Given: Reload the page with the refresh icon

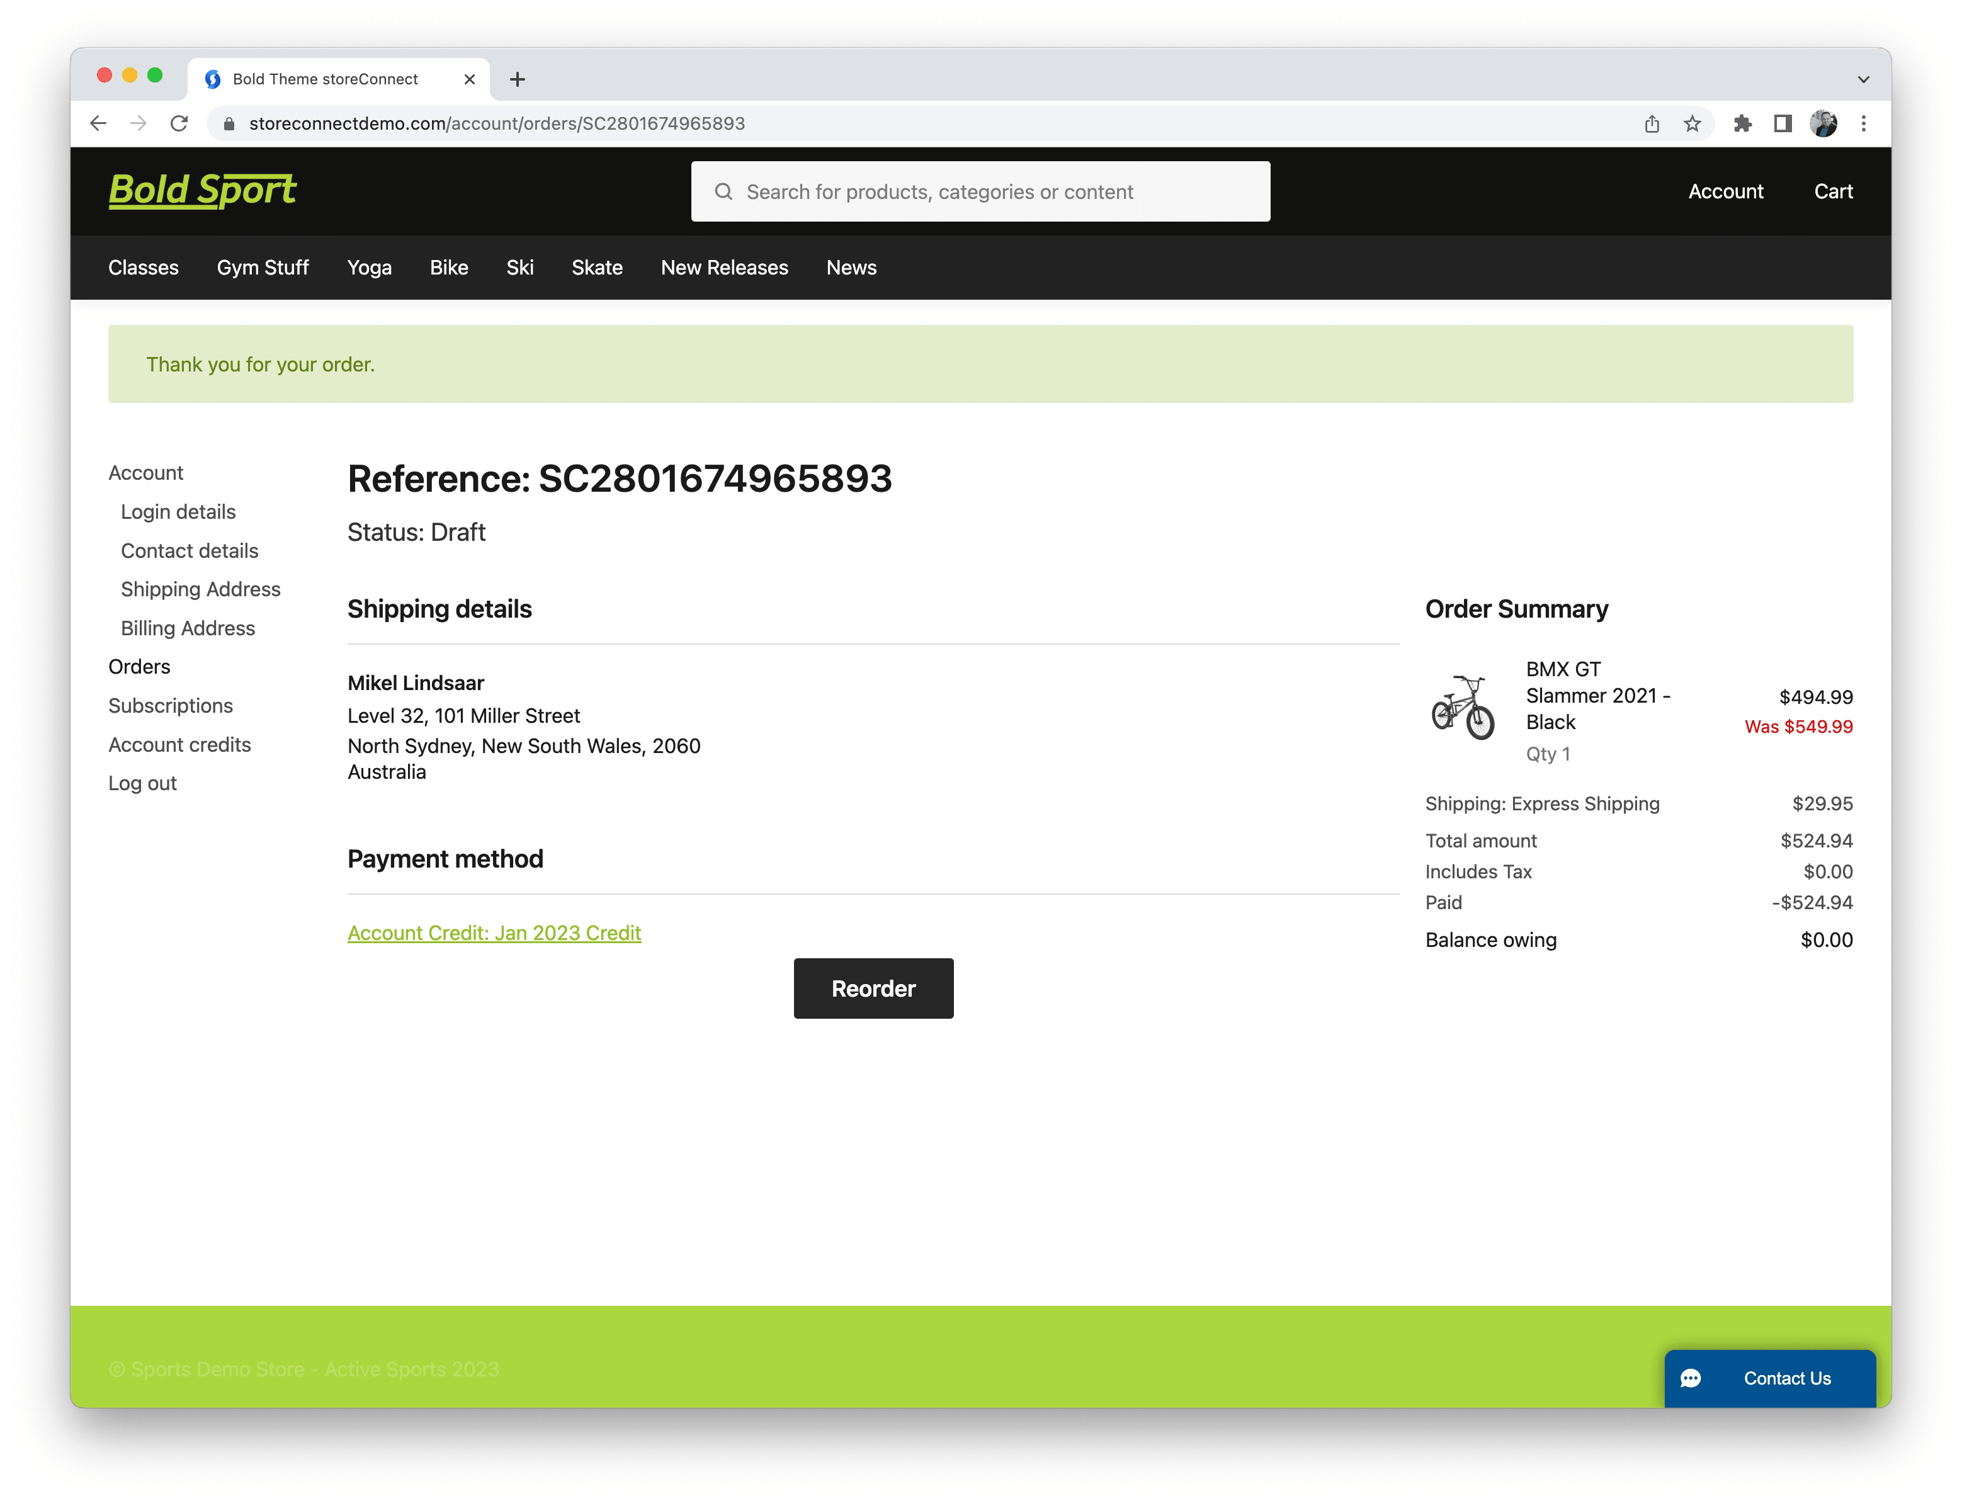Looking at the screenshot, I should coord(179,123).
